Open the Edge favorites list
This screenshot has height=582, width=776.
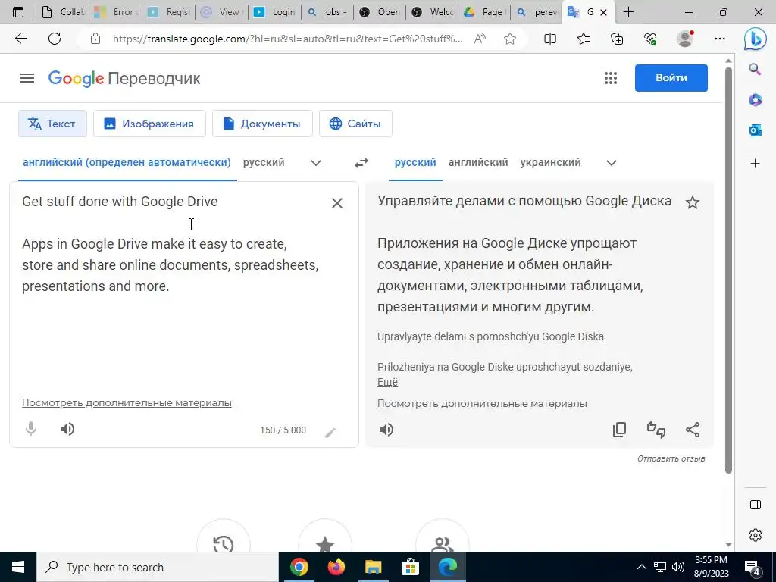[x=584, y=39]
